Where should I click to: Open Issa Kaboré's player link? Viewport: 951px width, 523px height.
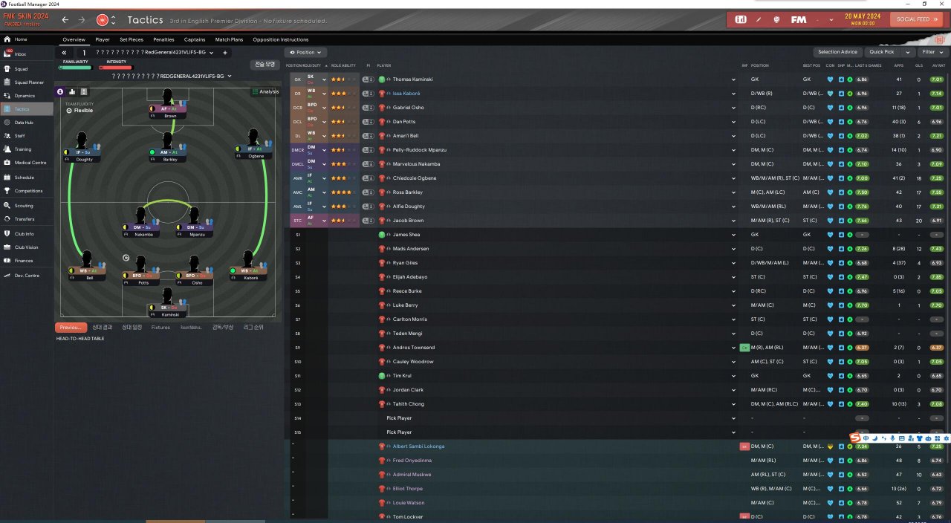[x=407, y=94]
